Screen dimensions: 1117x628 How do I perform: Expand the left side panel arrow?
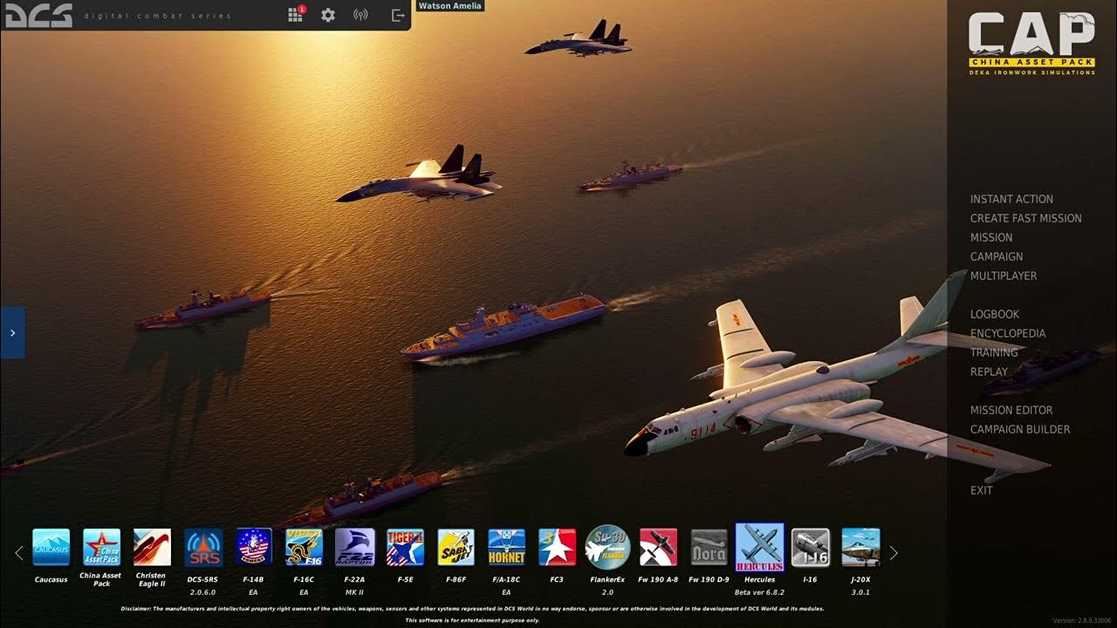coord(12,332)
